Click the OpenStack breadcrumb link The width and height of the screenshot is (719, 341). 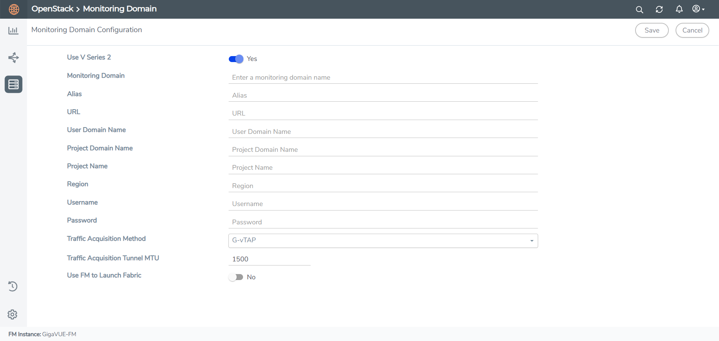click(x=52, y=9)
